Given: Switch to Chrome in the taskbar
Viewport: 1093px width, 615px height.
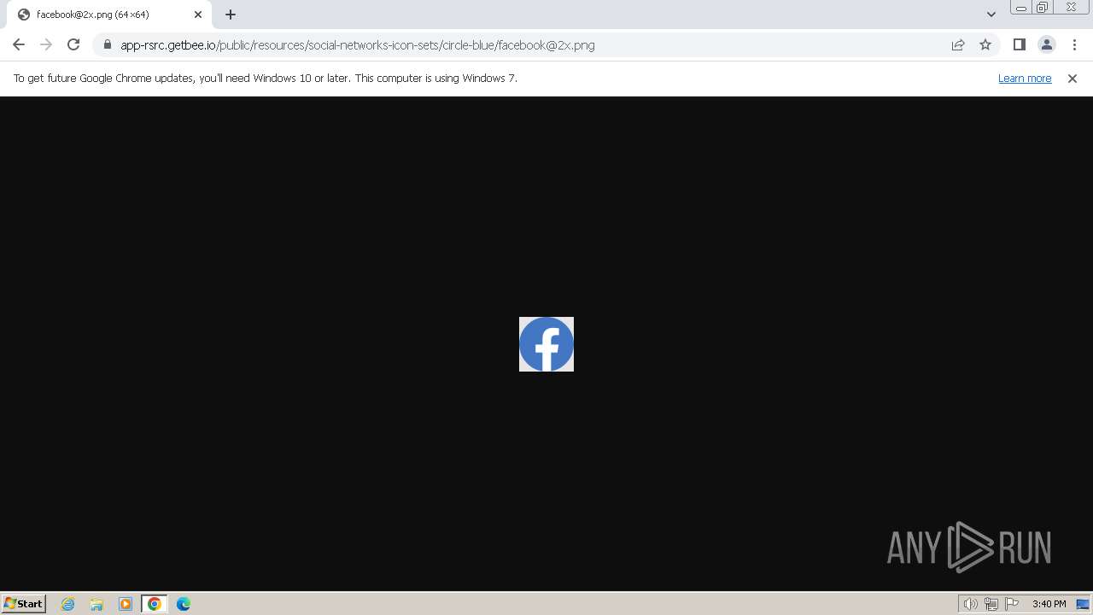Looking at the screenshot, I should (155, 604).
